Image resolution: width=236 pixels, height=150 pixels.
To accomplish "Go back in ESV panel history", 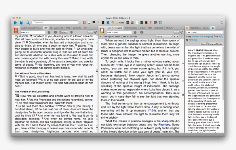I will (x=89, y=32).
